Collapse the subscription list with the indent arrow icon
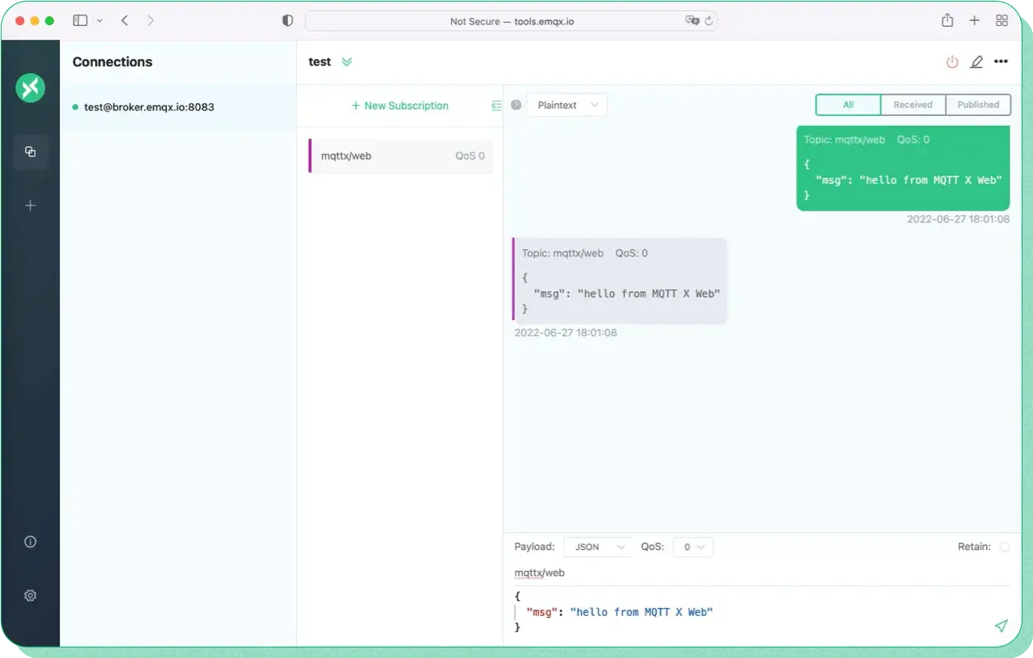Screen dimensions: 1033x658 click(x=496, y=105)
